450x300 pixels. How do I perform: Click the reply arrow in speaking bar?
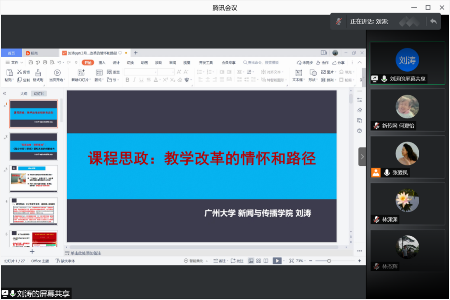pyautogui.click(x=433, y=21)
